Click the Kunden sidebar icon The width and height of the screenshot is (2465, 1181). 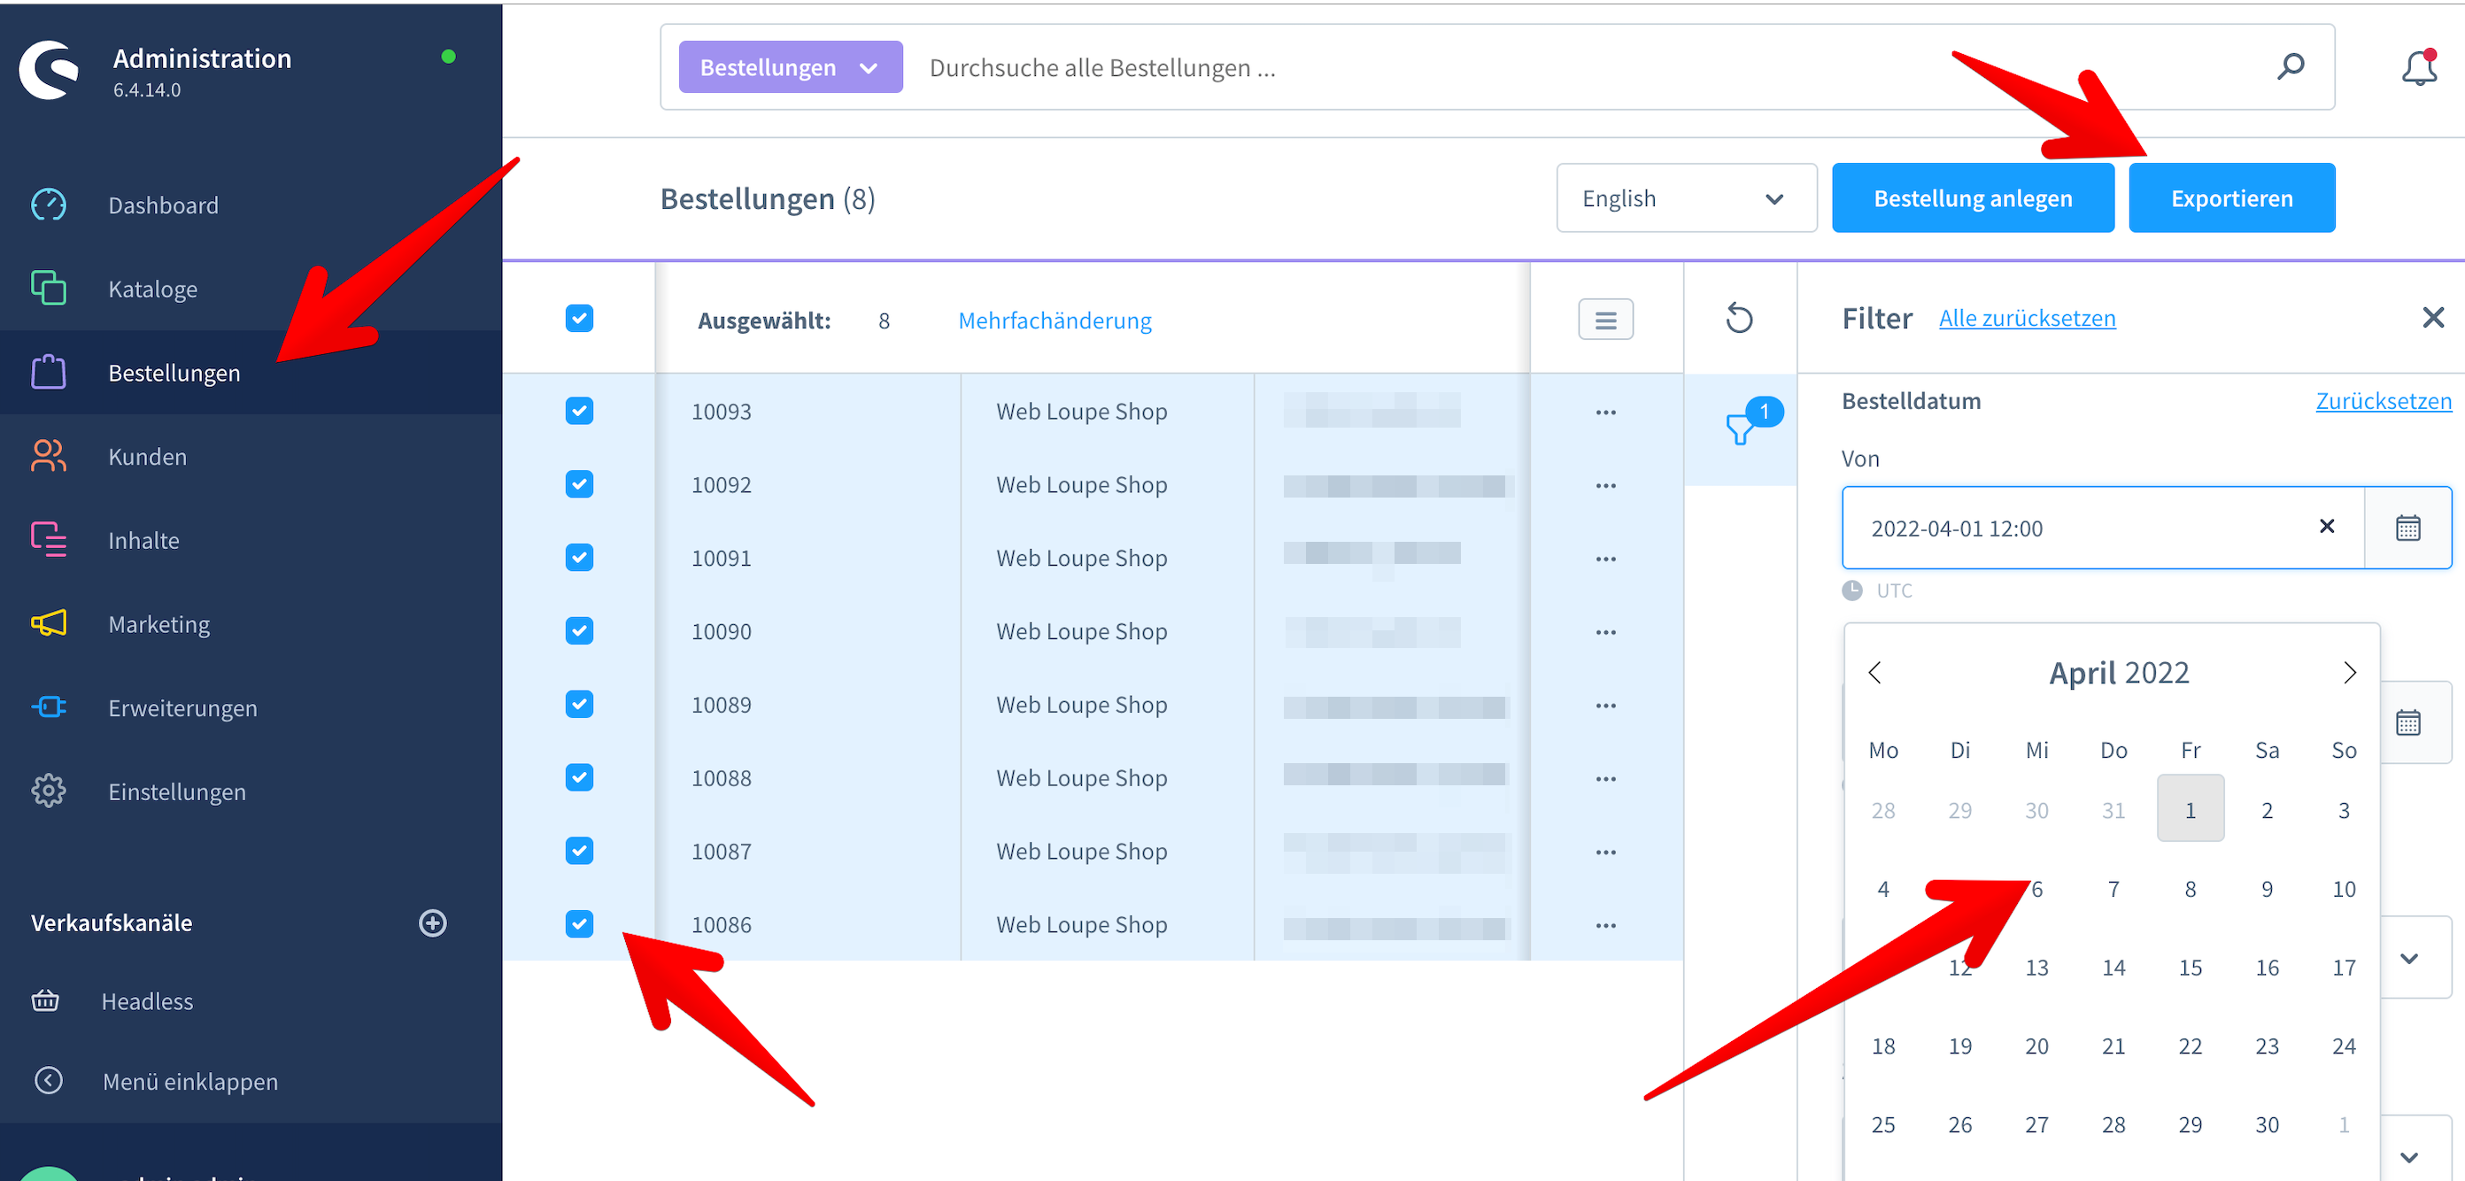47,456
